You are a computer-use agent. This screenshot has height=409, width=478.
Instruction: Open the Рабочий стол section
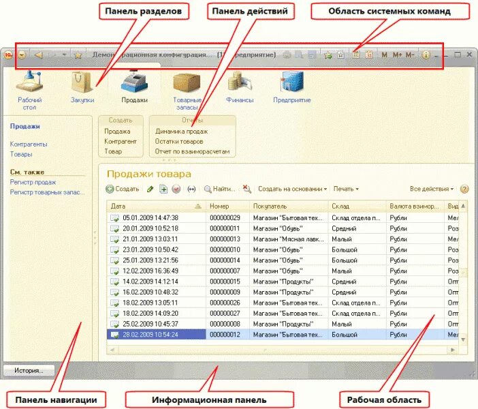tap(29, 90)
